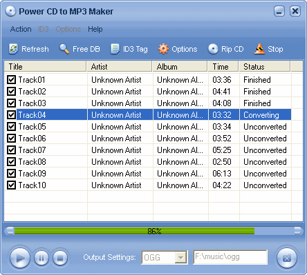Sort by the Artist column header
The height and width of the screenshot is (275, 307).
pyautogui.click(x=120, y=67)
